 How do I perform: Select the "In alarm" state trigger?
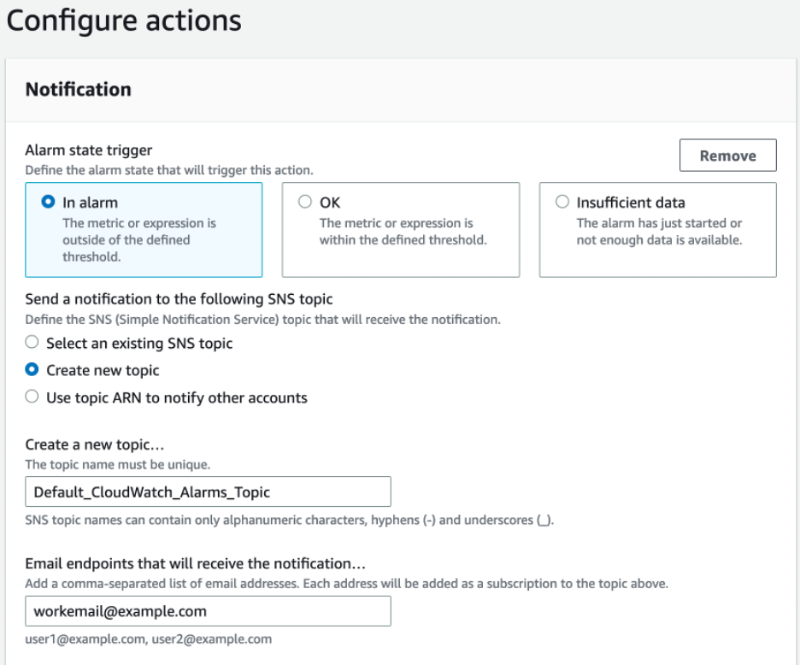pos(49,203)
